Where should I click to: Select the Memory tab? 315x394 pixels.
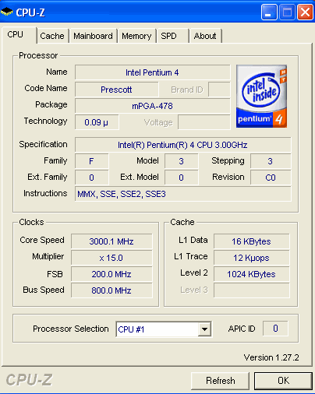click(x=136, y=36)
